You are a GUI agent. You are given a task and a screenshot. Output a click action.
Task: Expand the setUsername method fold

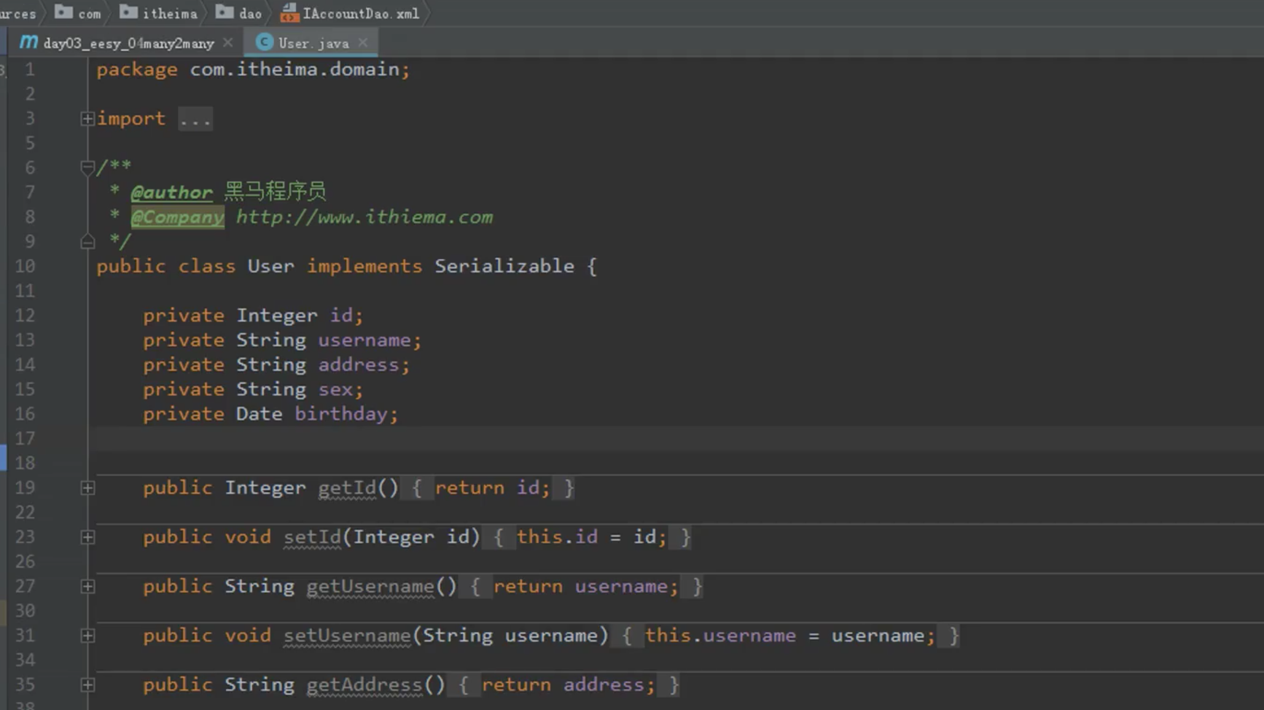tap(88, 636)
